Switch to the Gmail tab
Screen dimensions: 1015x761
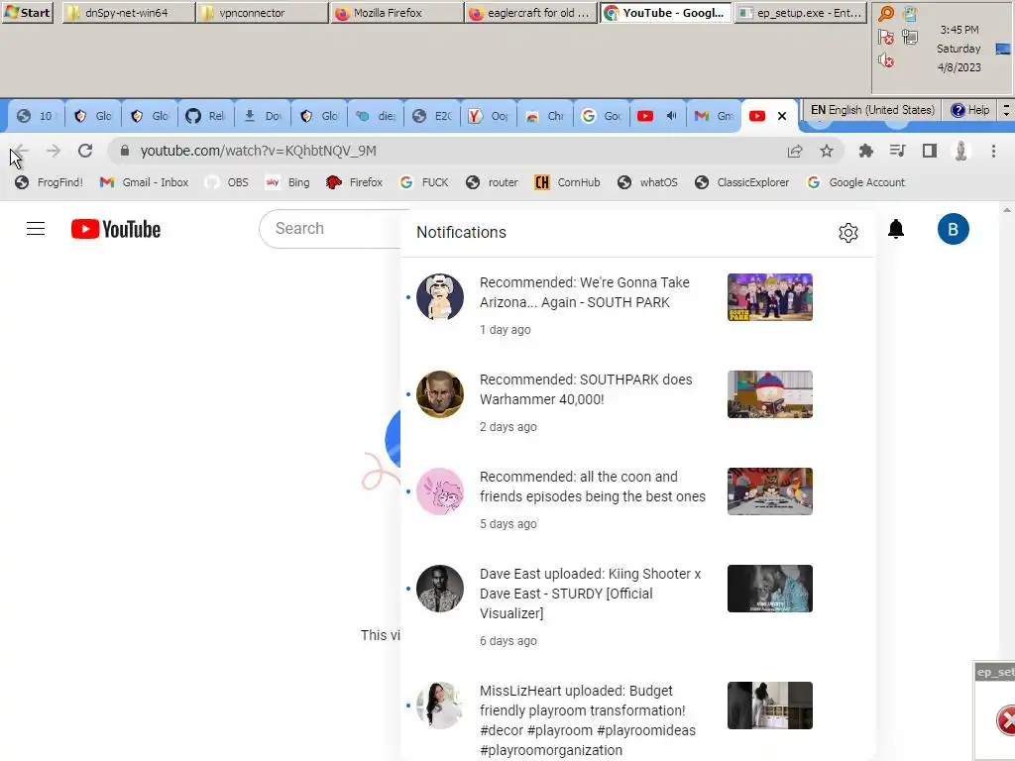[x=714, y=116]
